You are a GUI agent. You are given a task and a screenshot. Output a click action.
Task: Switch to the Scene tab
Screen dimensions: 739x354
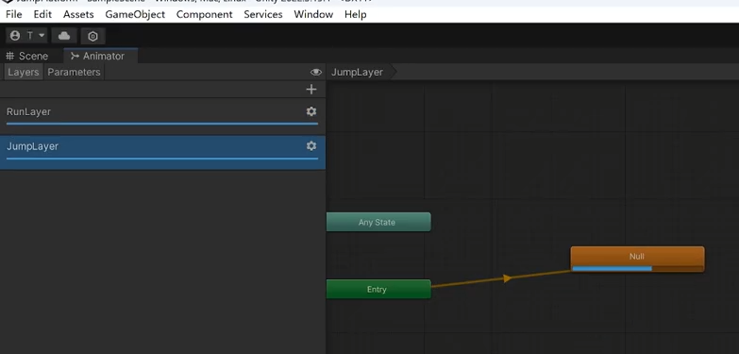[x=26, y=56]
